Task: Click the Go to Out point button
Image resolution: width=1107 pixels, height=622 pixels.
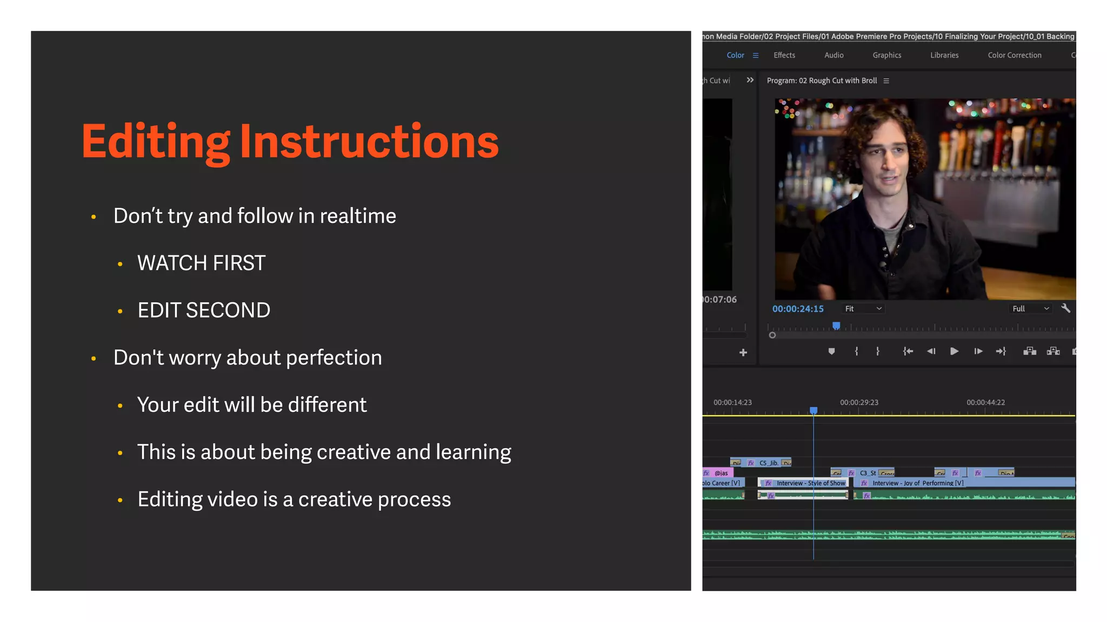Action: (1001, 351)
